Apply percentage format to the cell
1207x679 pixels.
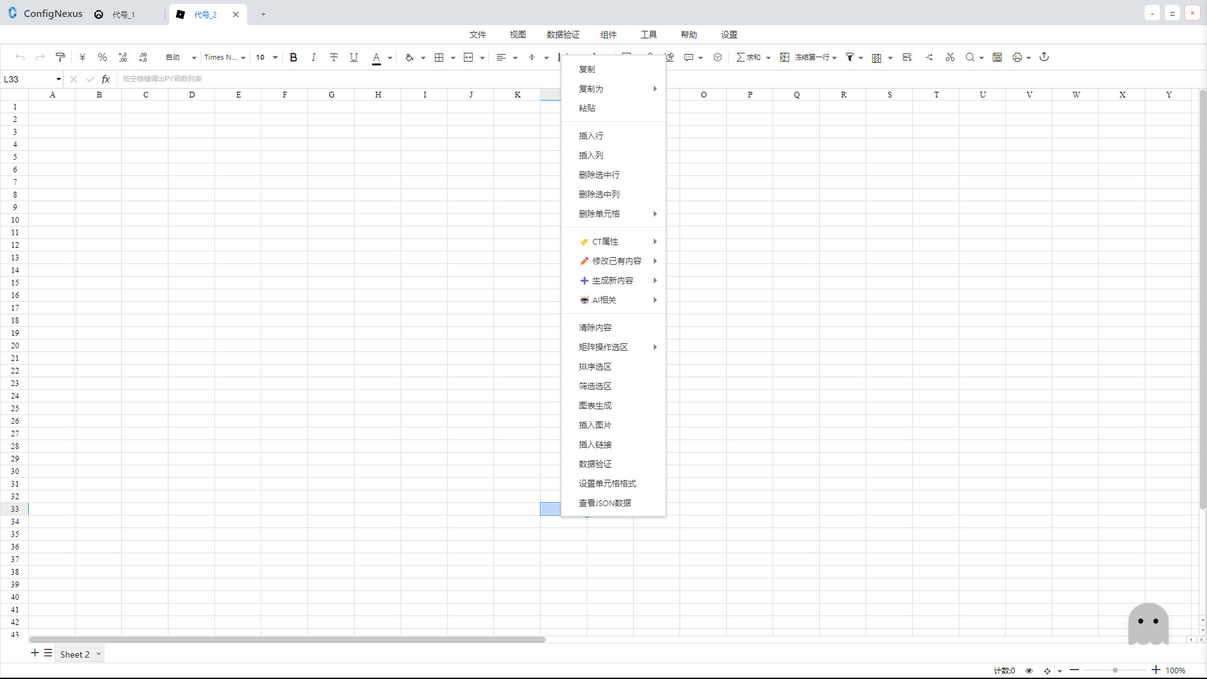point(102,57)
